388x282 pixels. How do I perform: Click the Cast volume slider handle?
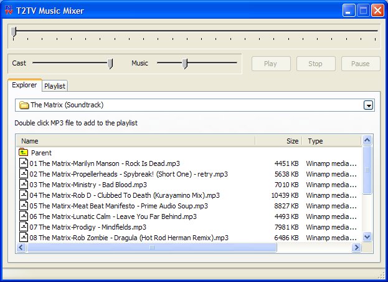(x=110, y=63)
